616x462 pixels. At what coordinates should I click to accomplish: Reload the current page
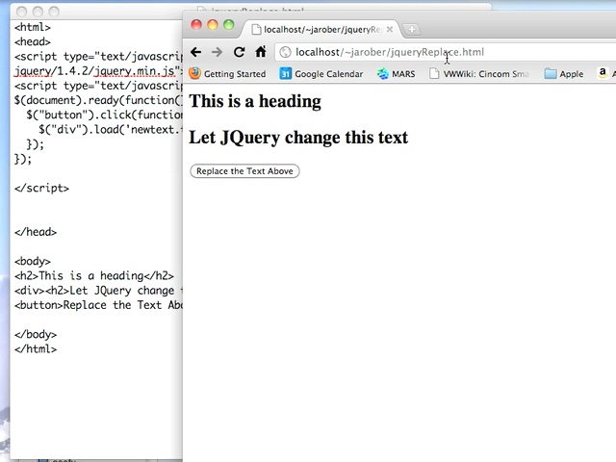pyautogui.click(x=239, y=52)
